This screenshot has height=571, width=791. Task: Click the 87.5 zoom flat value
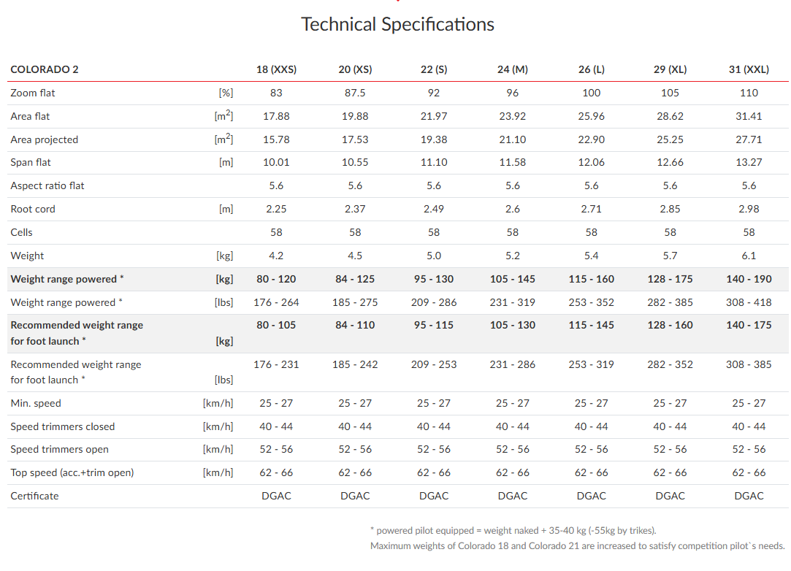355,93
